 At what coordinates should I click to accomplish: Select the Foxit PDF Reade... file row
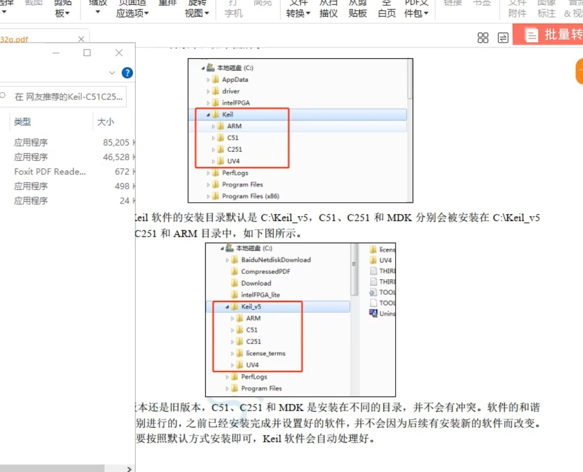pos(67,172)
